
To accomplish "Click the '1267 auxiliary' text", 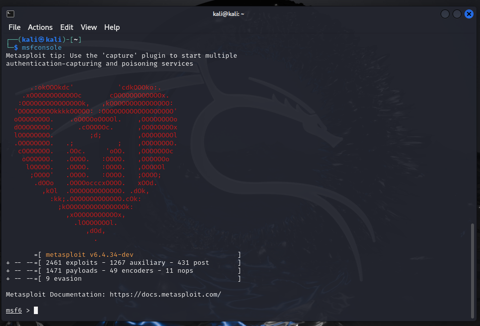I will (x=138, y=263).
